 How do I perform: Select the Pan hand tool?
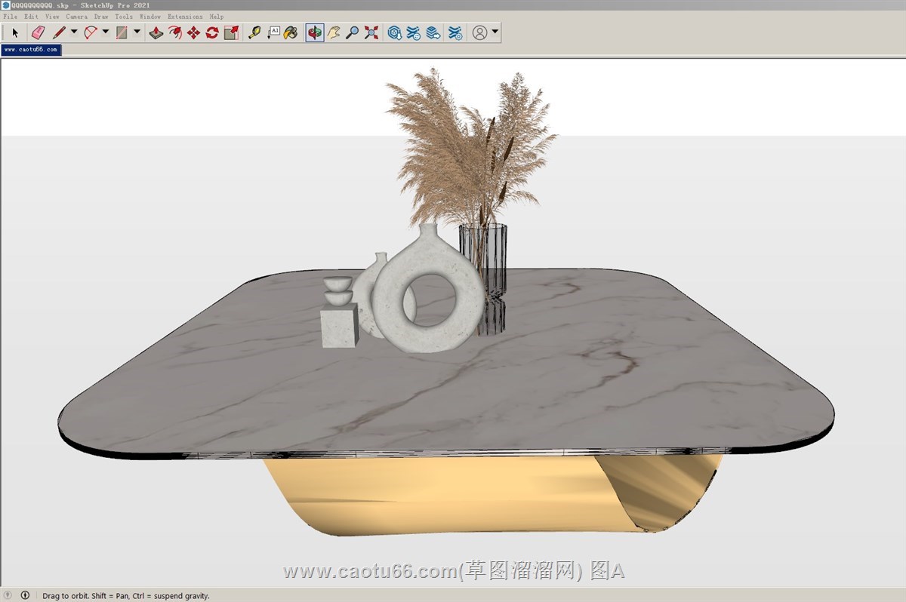pyautogui.click(x=334, y=32)
